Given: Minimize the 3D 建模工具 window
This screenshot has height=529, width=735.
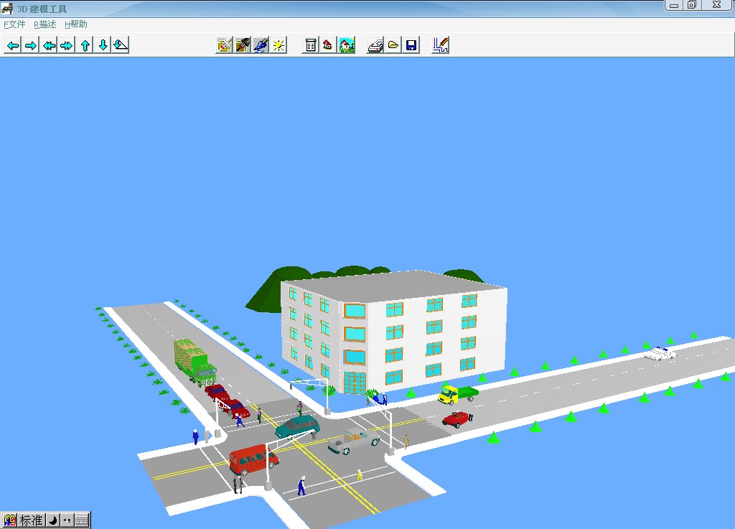Looking at the screenshot, I should click(674, 5).
